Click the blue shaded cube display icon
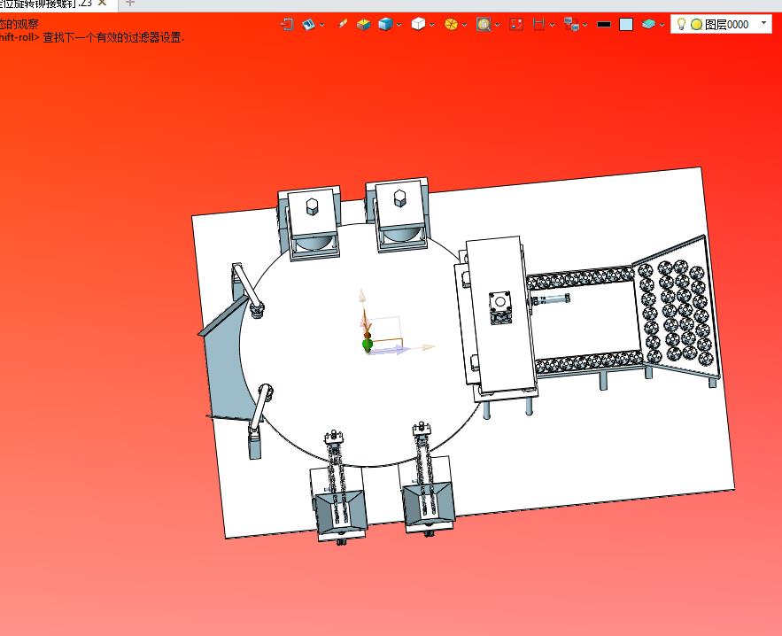This screenshot has width=782, height=636. [x=385, y=24]
